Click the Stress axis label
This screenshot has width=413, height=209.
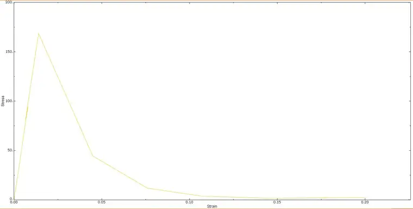coord(3,101)
